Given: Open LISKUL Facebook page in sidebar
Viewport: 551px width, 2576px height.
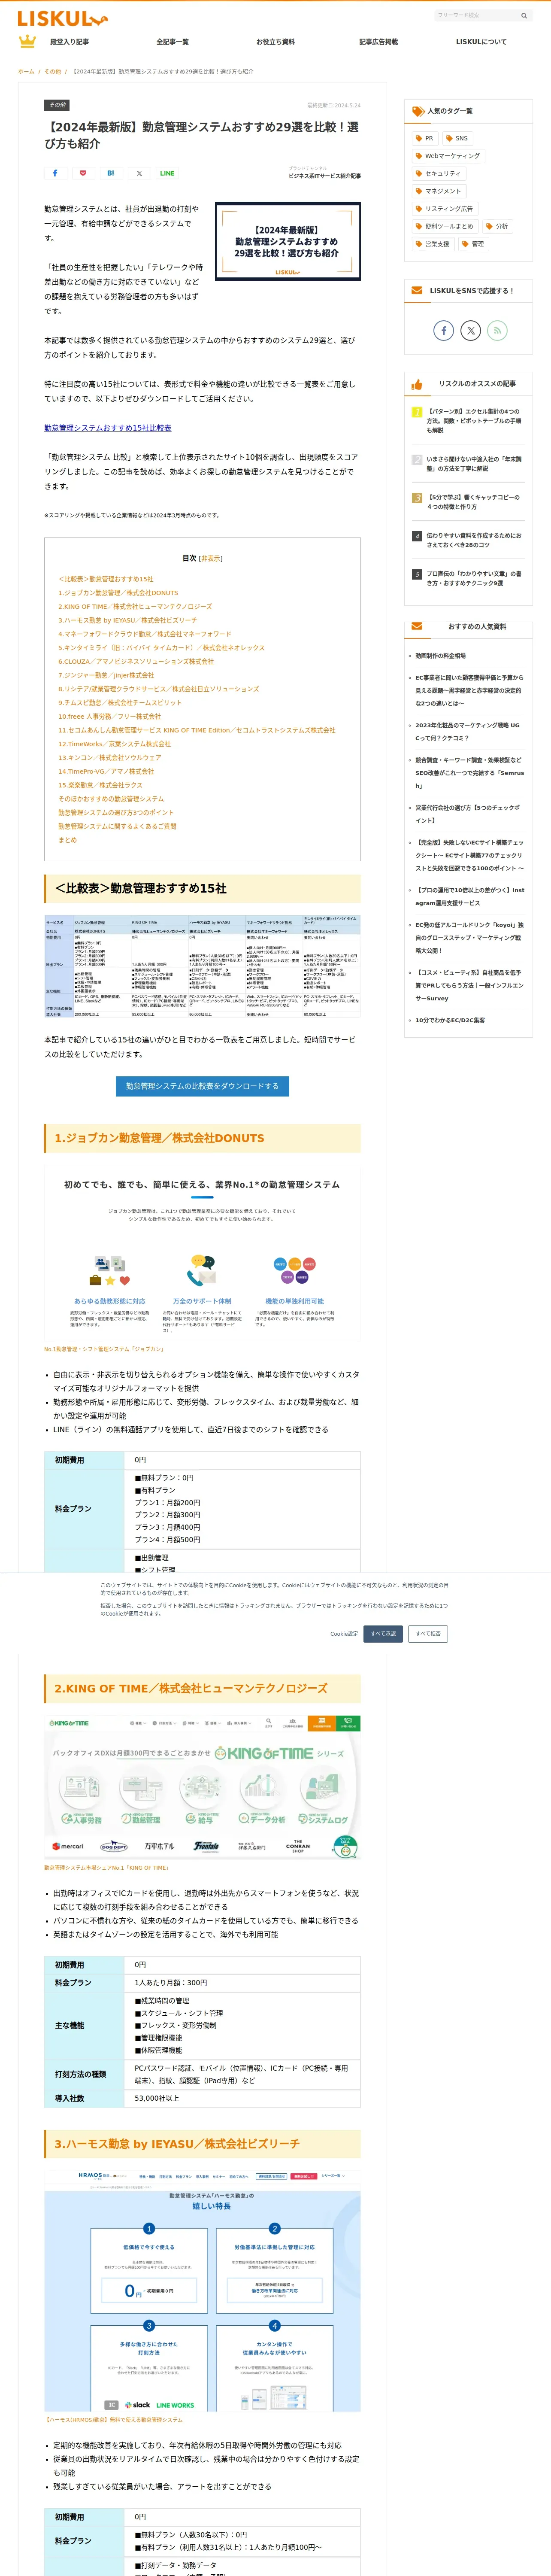Looking at the screenshot, I should [444, 330].
